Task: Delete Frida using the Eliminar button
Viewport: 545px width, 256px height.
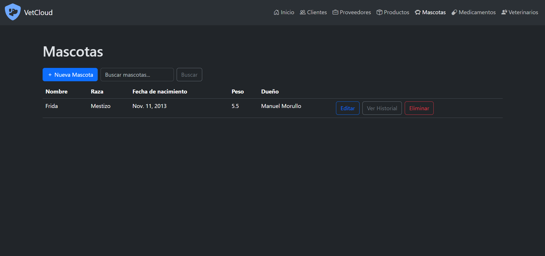Action: tap(419, 108)
